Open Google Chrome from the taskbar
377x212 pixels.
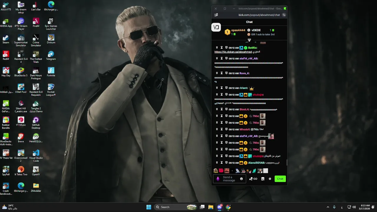click(x=228, y=207)
